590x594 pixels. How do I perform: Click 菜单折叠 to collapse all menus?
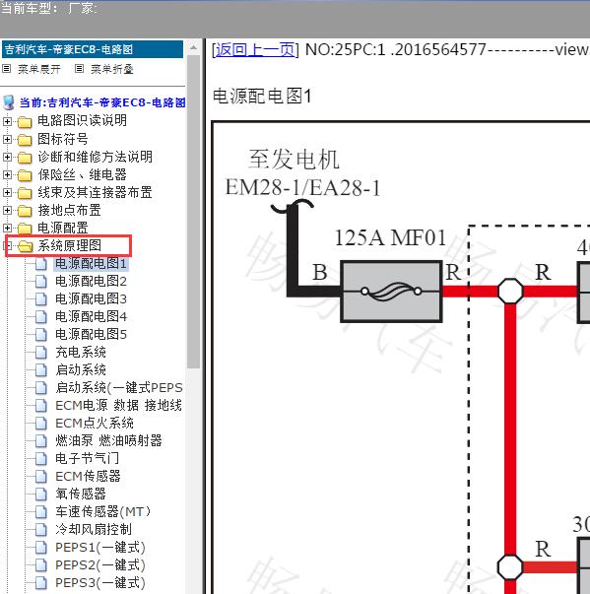click(x=112, y=69)
